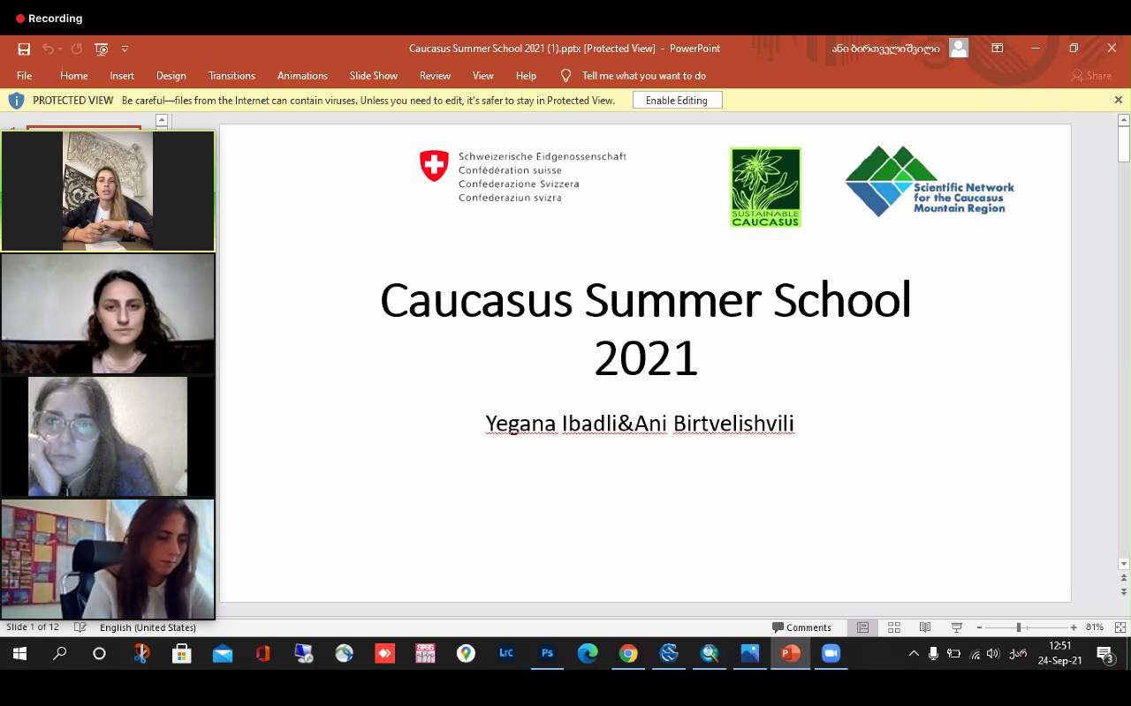Open the File menu
1131x706 pixels.
[24, 76]
